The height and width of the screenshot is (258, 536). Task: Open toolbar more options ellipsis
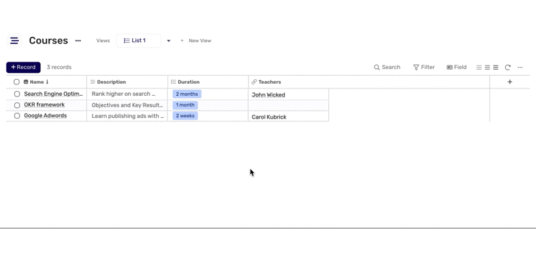click(520, 67)
